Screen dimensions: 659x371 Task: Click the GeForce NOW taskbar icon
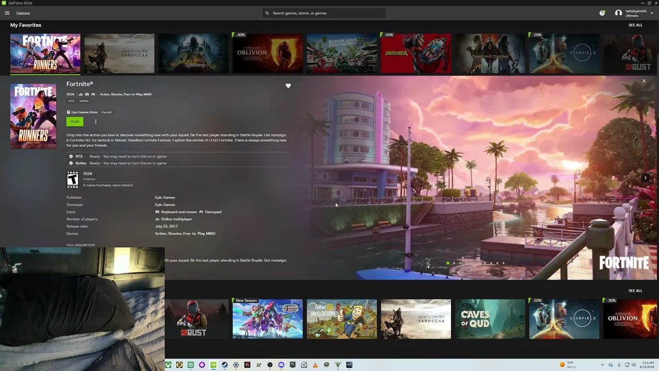[213, 365]
